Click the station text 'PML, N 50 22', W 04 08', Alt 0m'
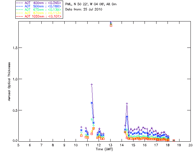Image resolution: width=196 pixels, height=157 pixels. point(91,4)
